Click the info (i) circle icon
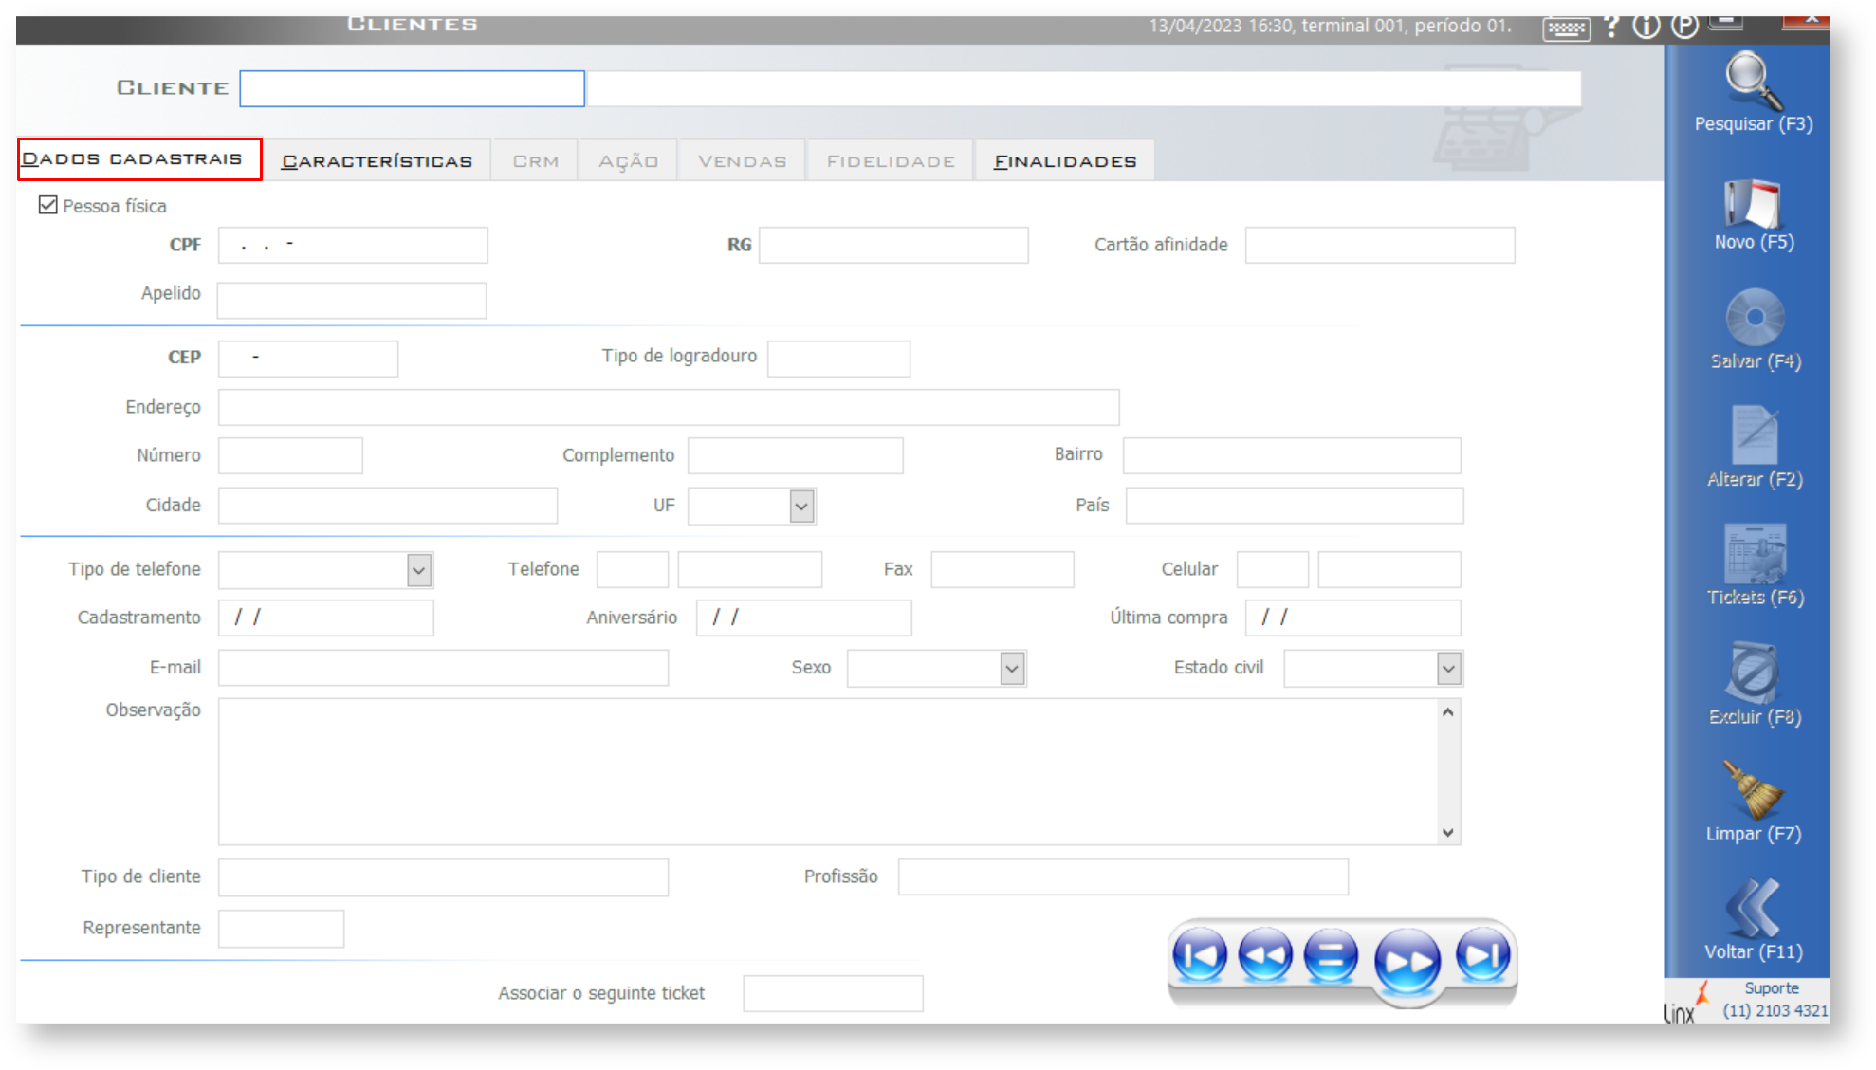This screenshot has width=1876, height=1070. click(1646, 26)
